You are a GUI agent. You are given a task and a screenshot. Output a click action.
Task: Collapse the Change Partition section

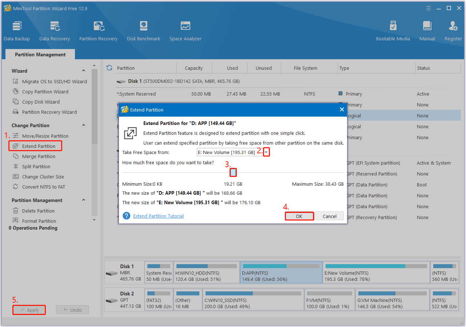point(84,125)
